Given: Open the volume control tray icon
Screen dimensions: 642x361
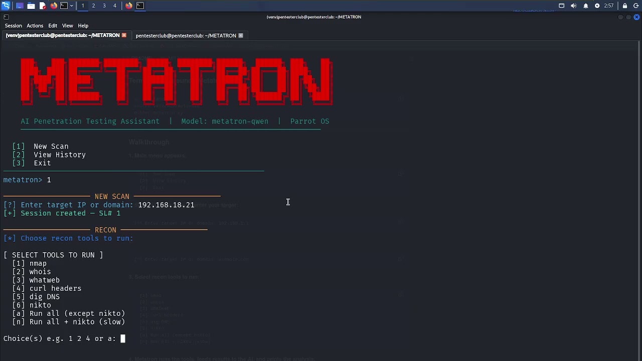Looking at the screenshot, I should coord(574,6).
